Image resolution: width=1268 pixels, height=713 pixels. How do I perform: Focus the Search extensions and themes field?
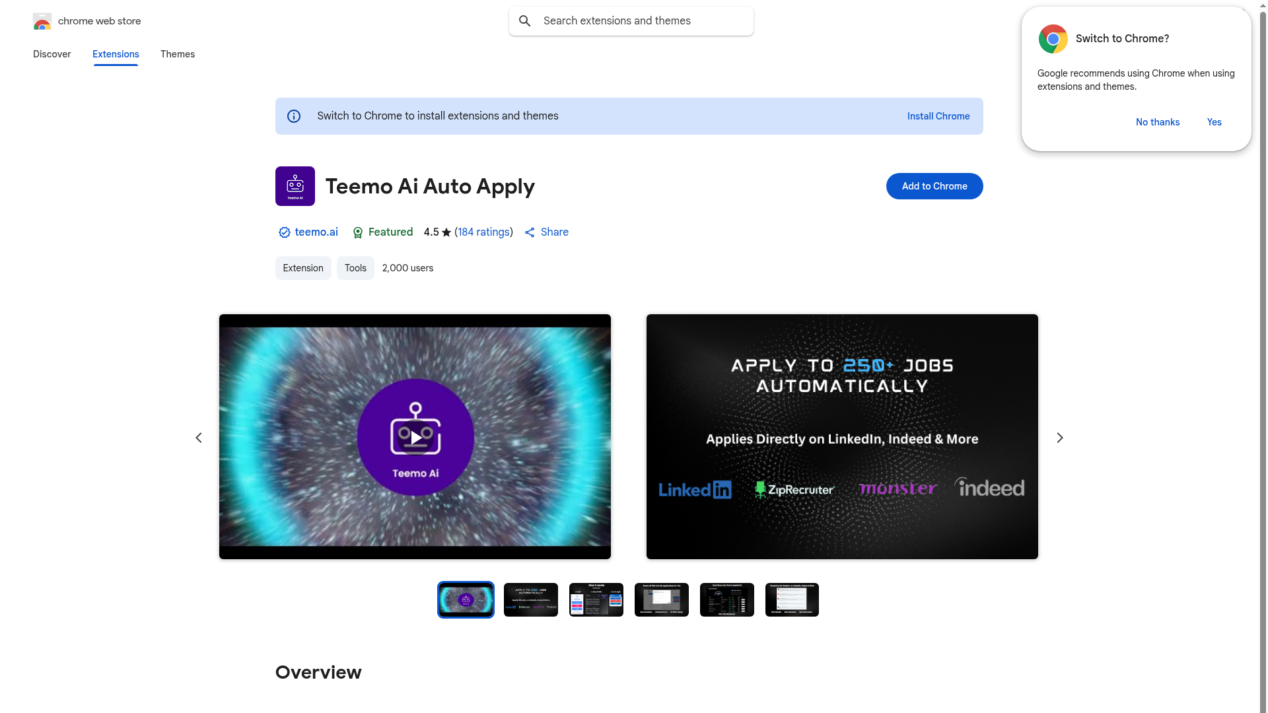pyautogui.click(x=641, y=21)
